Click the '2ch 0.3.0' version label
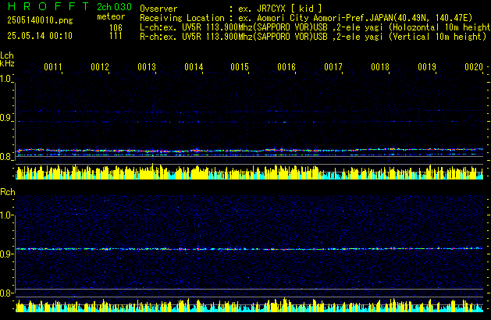 coord(114,7)
